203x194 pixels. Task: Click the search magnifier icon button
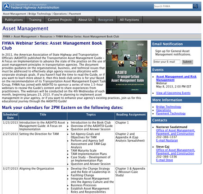tap(195, 6)
